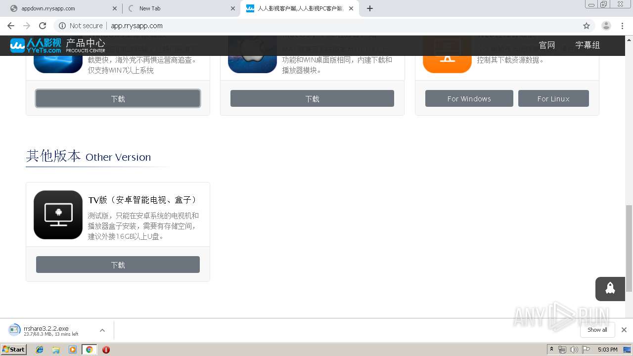This screenshot has width=633, height=356.
Task: Open the 字幕组 navigation link
Action: pyautogui.click(x=588, y=45)
